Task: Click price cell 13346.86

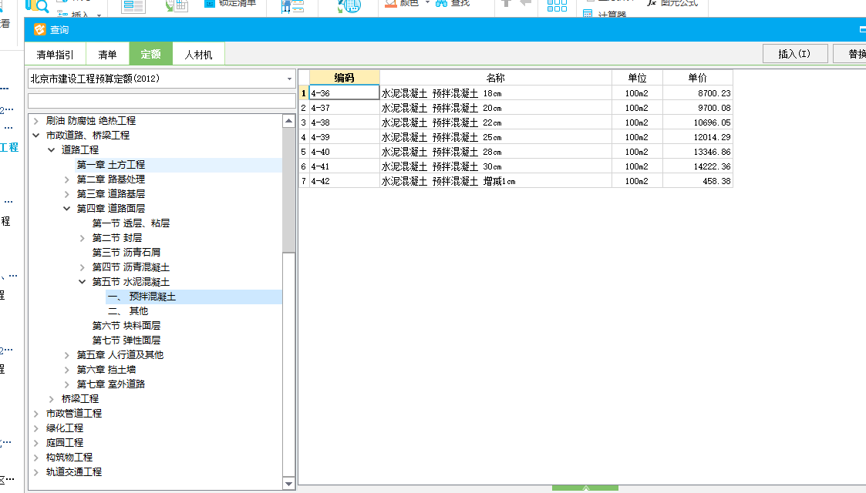Action: tap(698, 152)
